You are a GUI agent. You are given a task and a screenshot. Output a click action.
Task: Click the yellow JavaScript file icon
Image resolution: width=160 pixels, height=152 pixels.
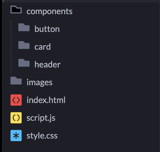pos(16,118)
